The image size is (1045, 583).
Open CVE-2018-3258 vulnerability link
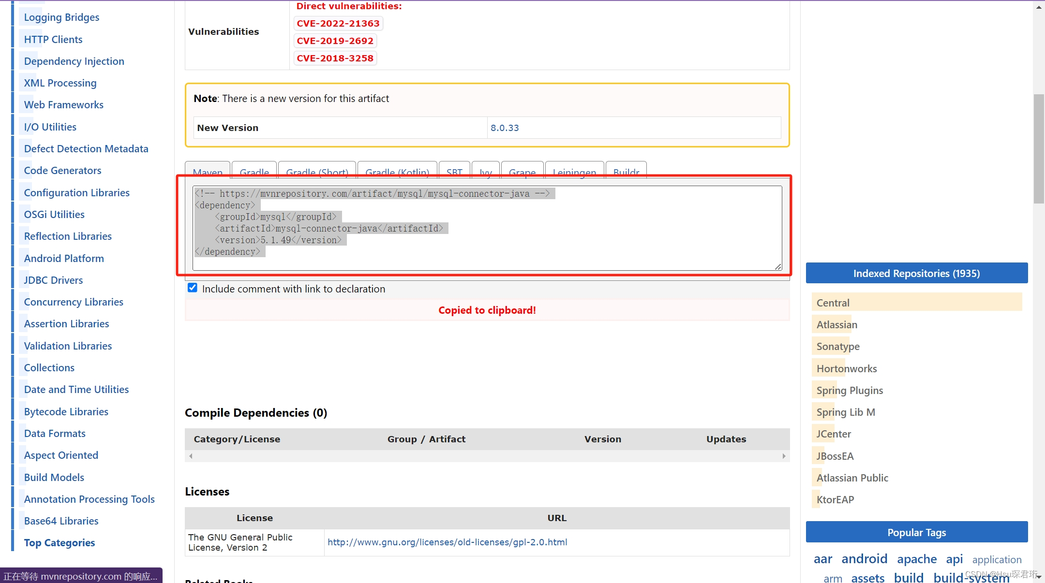tap(335, 58)
